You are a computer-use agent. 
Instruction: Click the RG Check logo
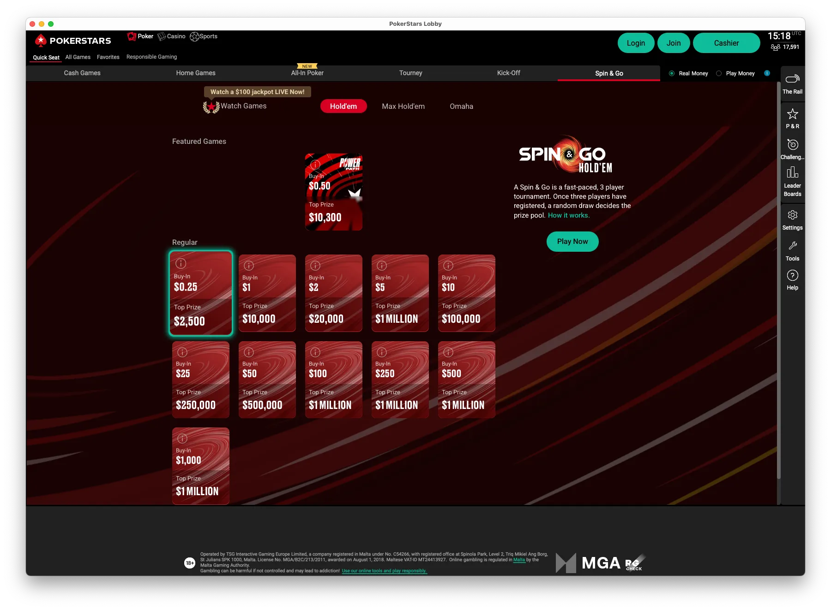click(x=635, y=563)
